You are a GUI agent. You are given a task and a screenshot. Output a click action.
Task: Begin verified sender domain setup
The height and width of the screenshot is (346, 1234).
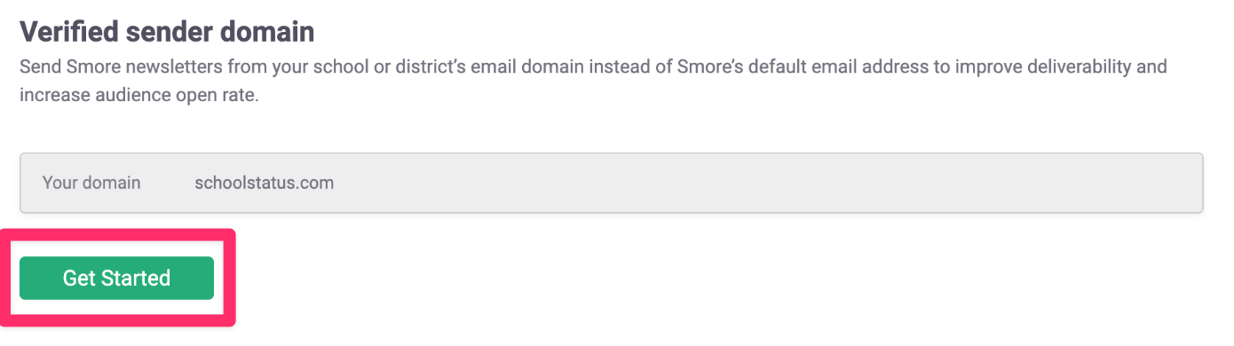(116, 278)
